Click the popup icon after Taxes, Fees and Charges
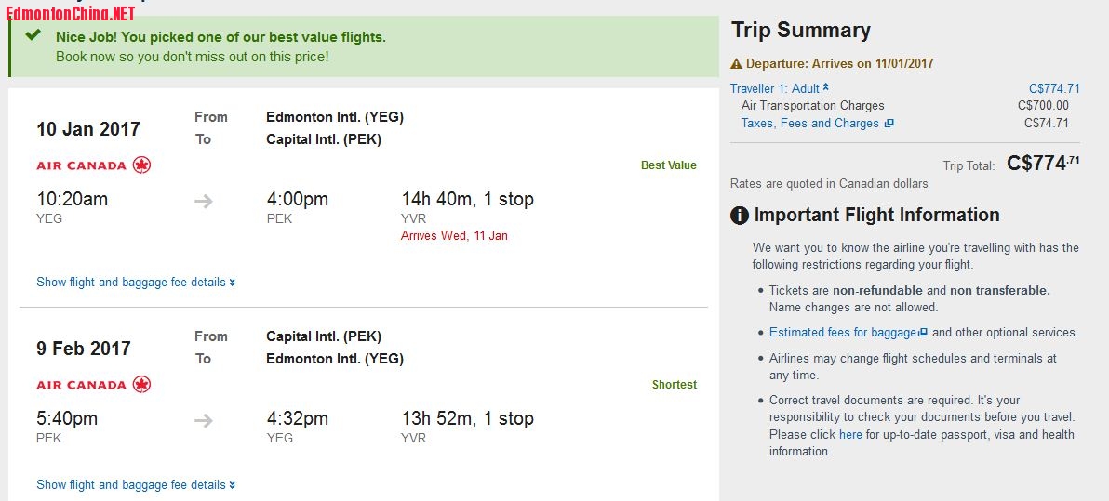Viewport: 1109px width, 501px height. point(889,124)
